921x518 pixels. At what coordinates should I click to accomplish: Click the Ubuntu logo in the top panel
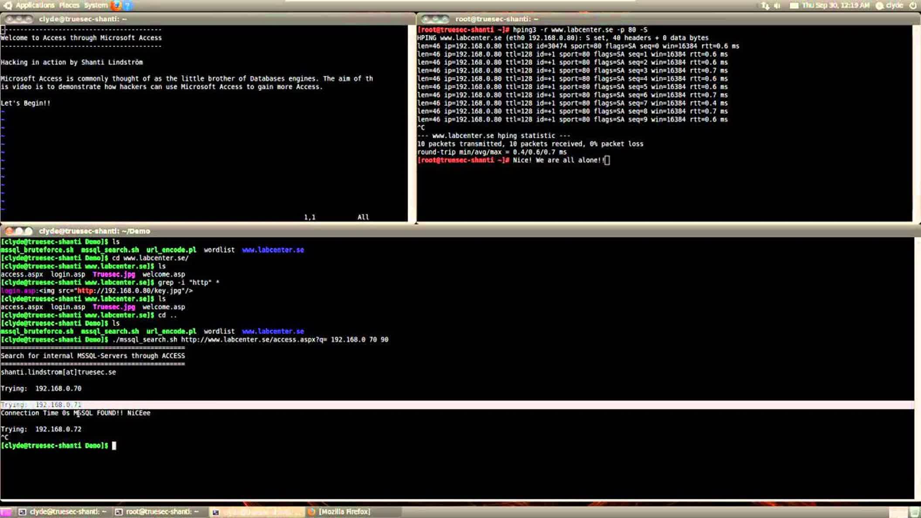(7, 5)
